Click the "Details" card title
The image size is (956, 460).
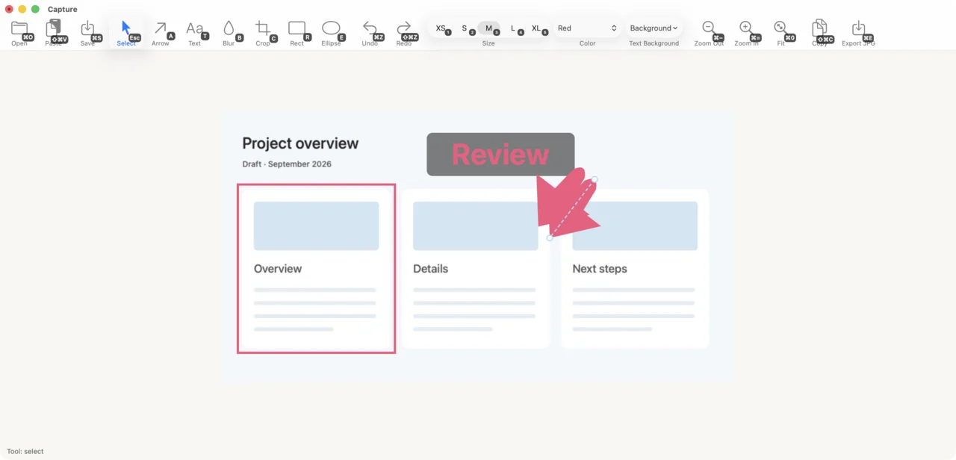431,269
